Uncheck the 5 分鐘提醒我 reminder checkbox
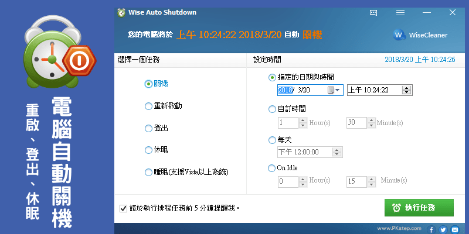 (x=123, y=208)
